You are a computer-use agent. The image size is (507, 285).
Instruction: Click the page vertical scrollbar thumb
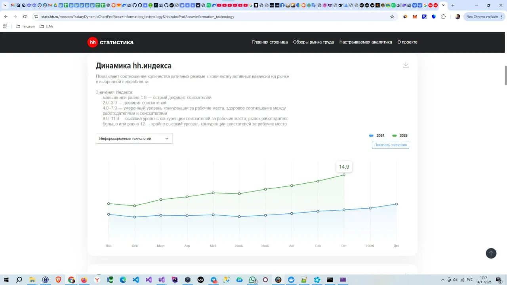point(505,75)
